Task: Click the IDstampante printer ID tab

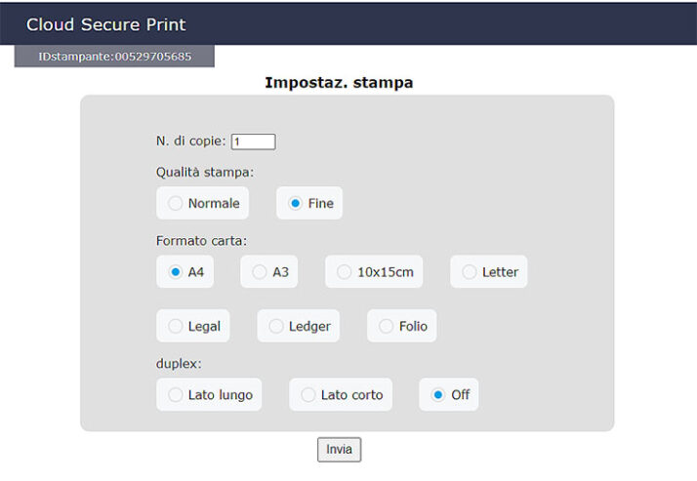Action: [x=114, y=57]
